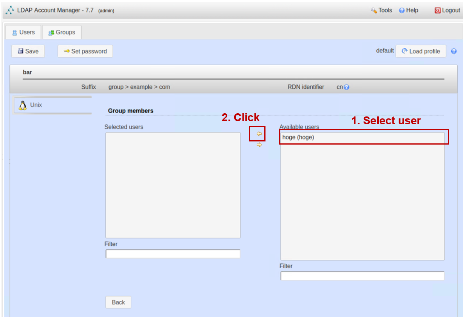This screenshot has height=320, width=465.
Task: Go back using the Back button
Action: tap(118, 302)
